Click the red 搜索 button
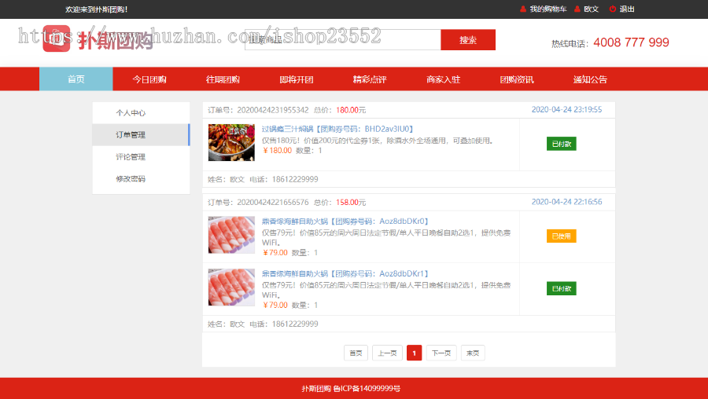708x399 pixels. 468,40
